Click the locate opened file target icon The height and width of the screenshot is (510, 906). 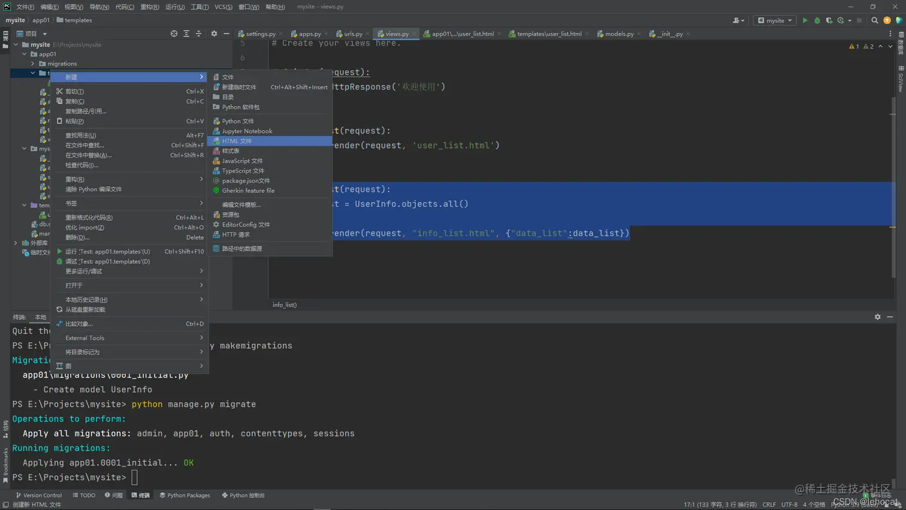coord(174,34)
